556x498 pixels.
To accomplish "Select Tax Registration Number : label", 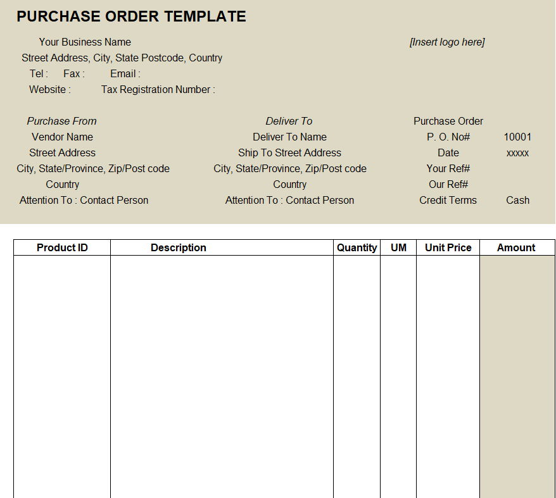I will tap(158, 90).
